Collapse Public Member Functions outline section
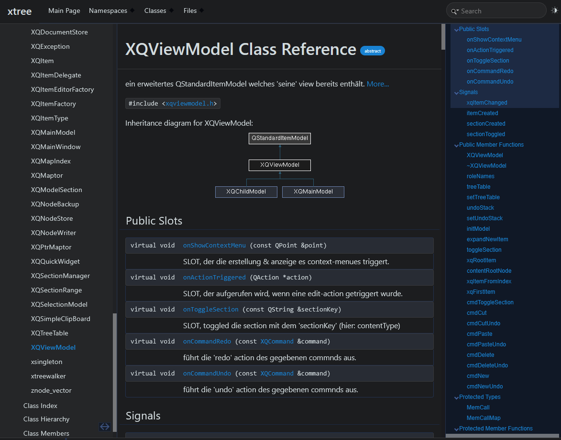 (456, 145)
